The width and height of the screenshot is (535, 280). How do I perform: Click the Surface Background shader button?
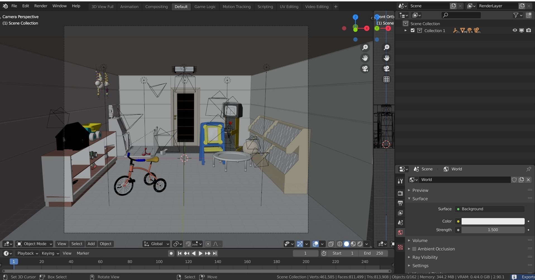point(490,209)
